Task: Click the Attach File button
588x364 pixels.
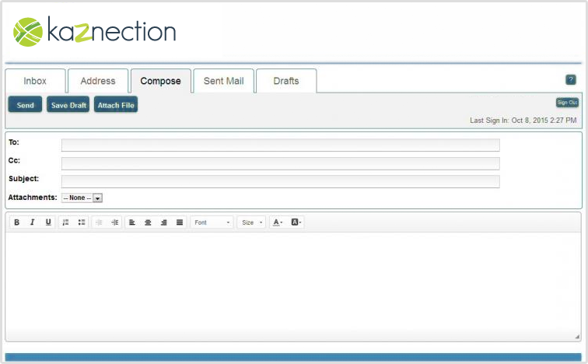Action: [x=116, y=105]
